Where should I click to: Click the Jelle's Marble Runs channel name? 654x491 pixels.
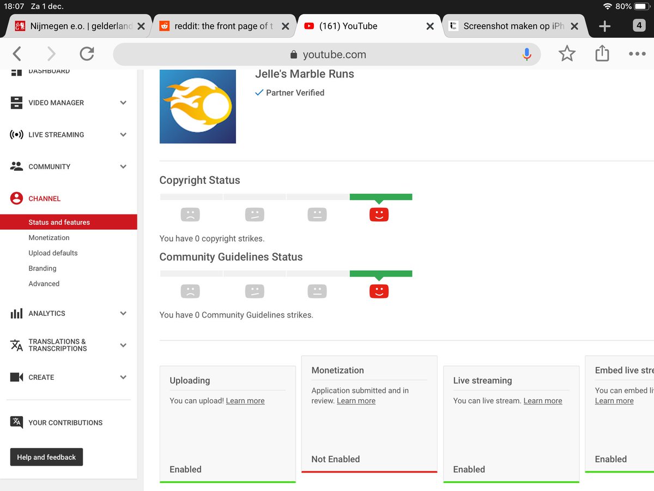pyautogui.click(x=305, y=74)
